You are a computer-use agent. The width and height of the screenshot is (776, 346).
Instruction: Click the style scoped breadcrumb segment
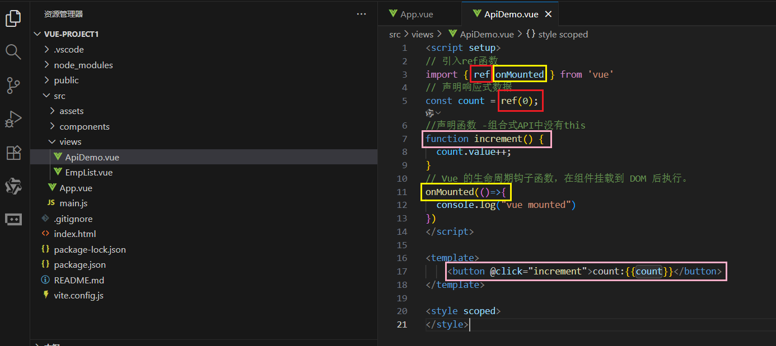point(557,35)
